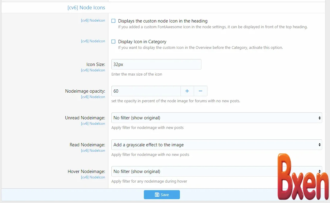Screen dimensions: 330x203
Task: Open the Unread Nodeimage filter dropdown
Action: tap(216, 118)
